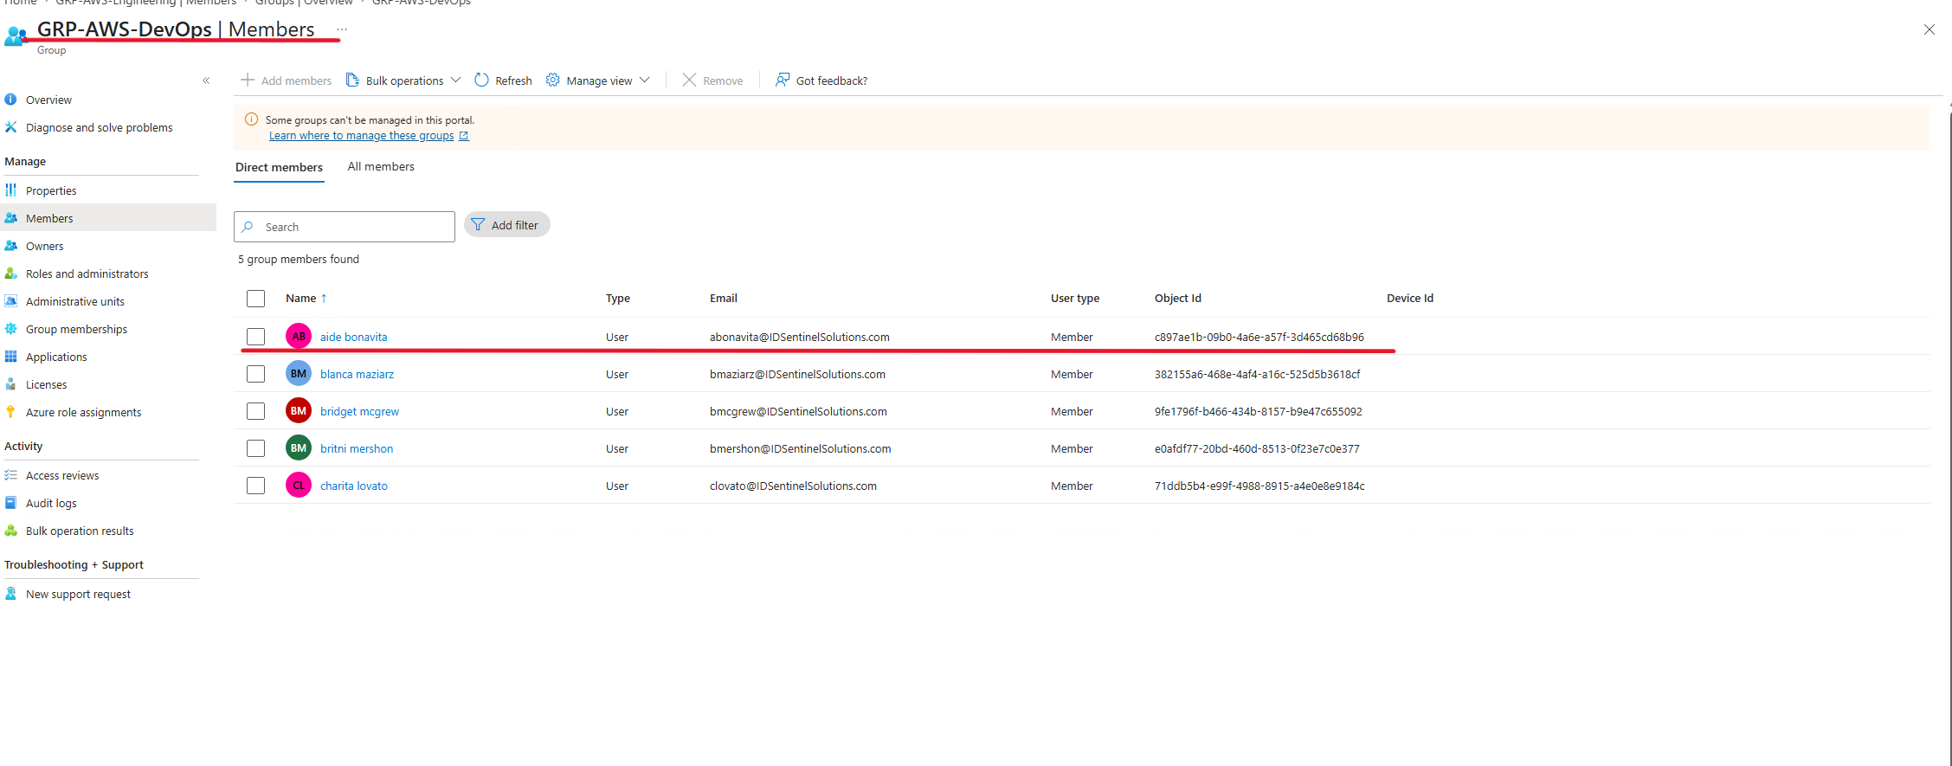Sort by Name column header
This screenshot has height=766, width=1952.
pos(306,298)
